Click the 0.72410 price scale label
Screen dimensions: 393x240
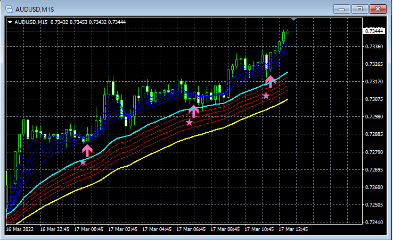point(374,222)
